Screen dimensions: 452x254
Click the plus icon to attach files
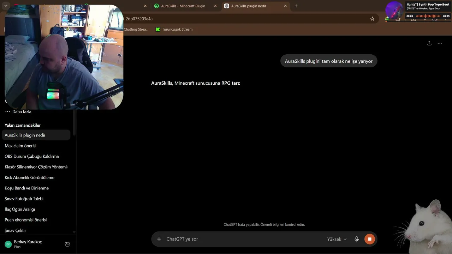tap(159, 239)
